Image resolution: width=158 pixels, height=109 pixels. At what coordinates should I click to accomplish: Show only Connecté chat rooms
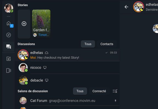pyautogui.click(x=99, y=91)
